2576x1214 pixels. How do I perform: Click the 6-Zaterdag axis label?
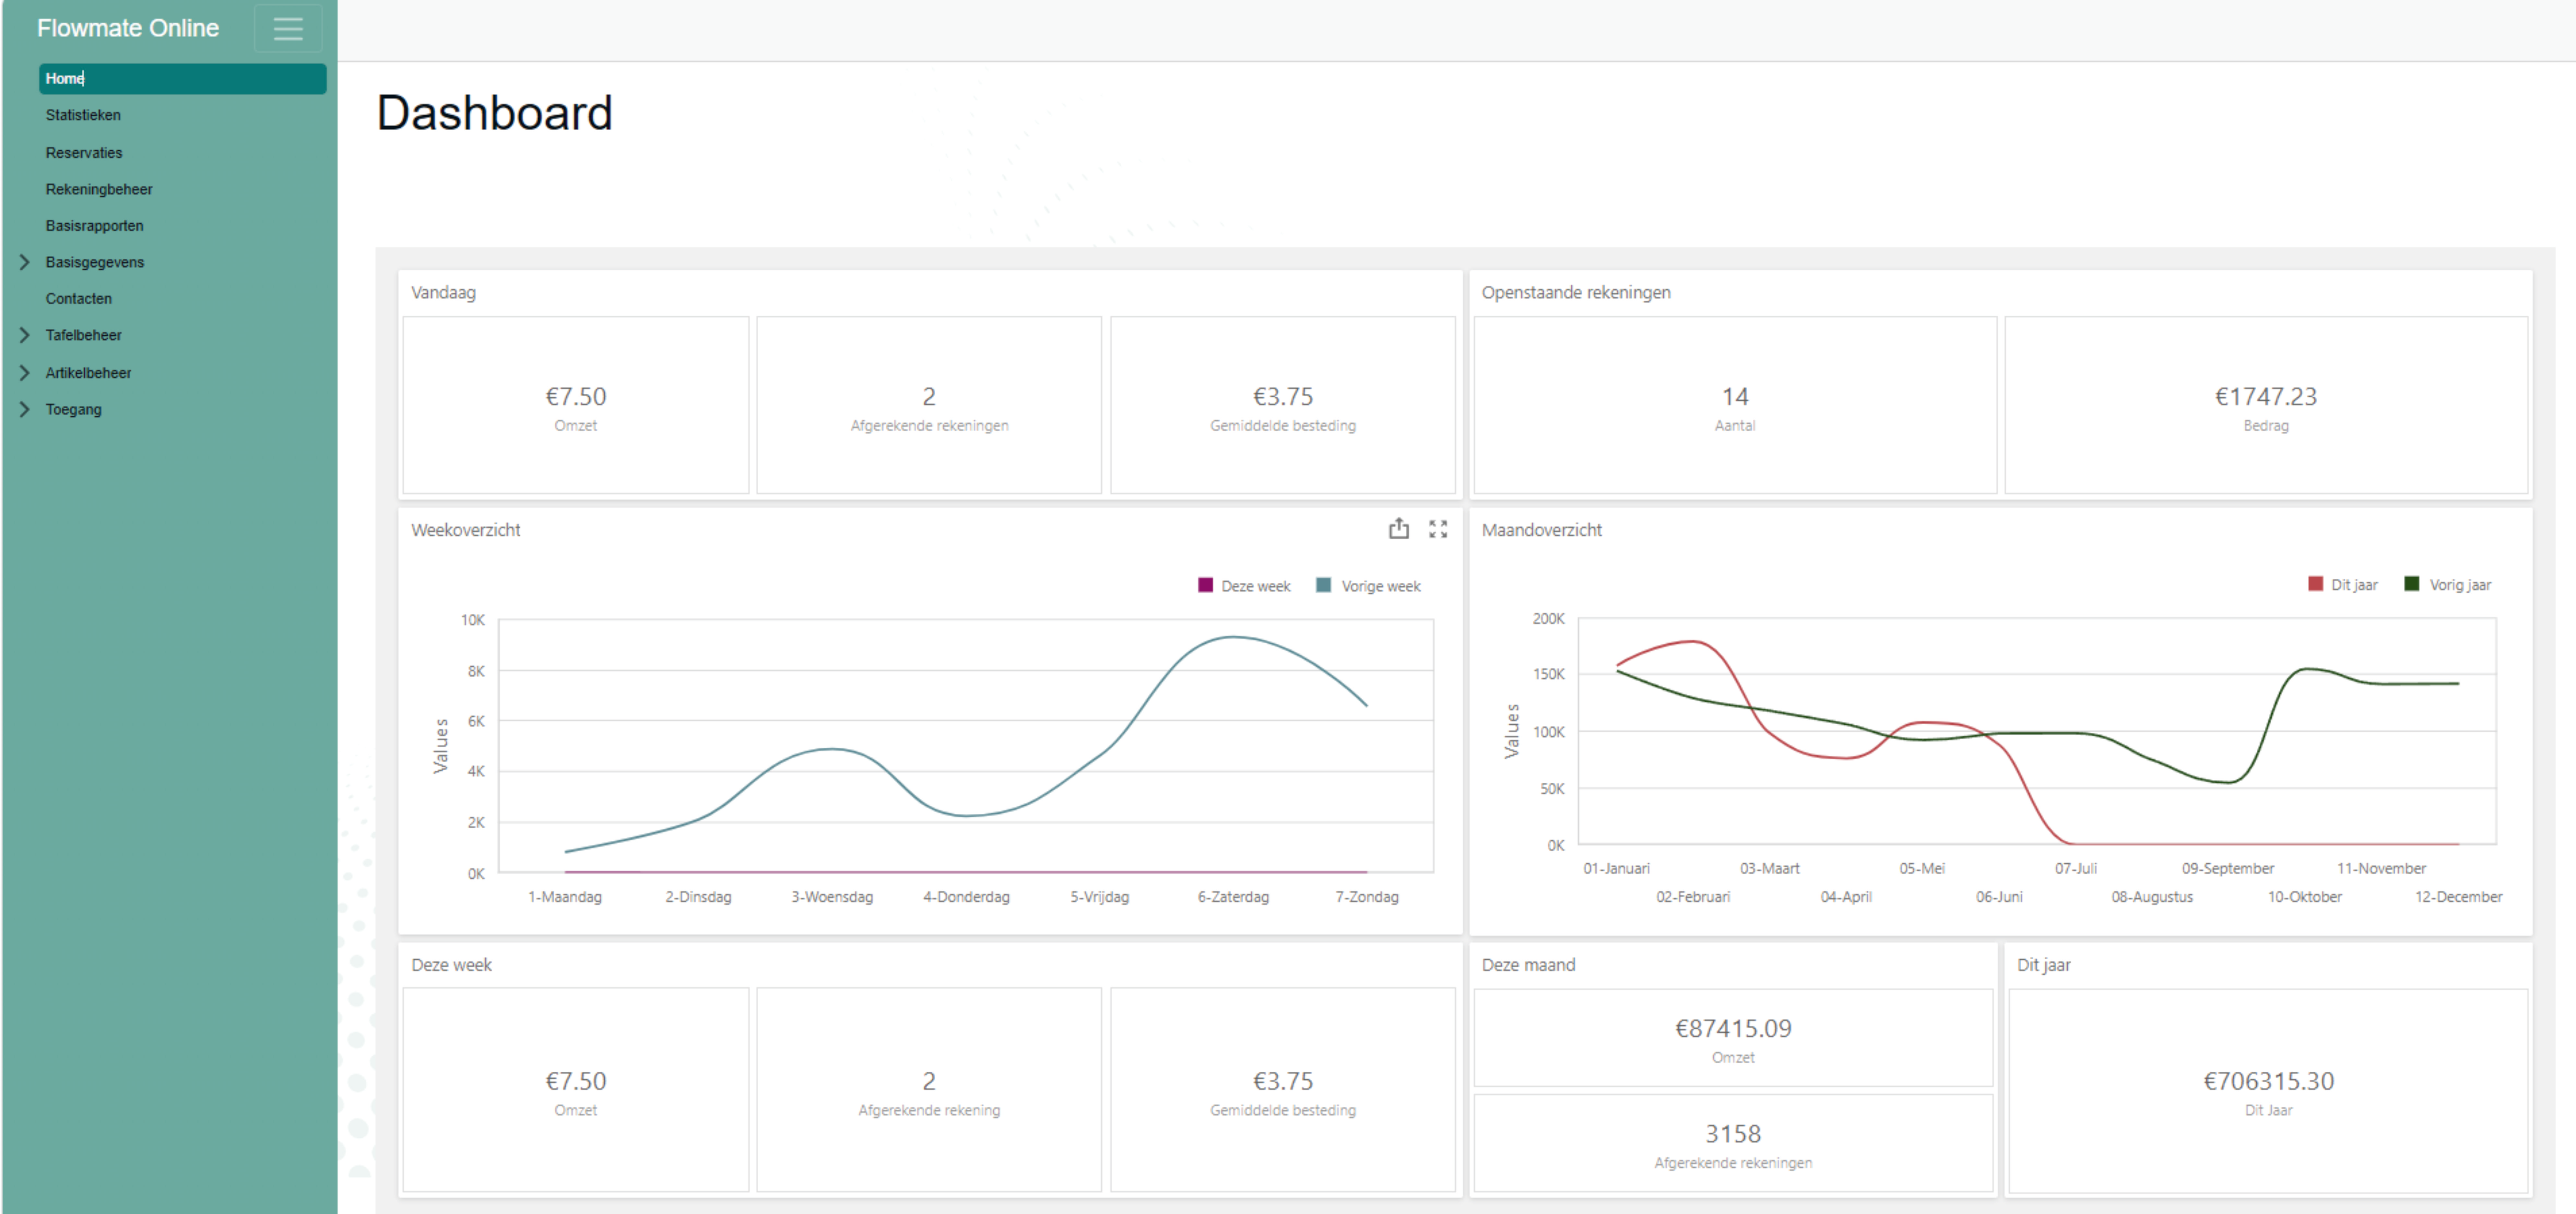1233,897
